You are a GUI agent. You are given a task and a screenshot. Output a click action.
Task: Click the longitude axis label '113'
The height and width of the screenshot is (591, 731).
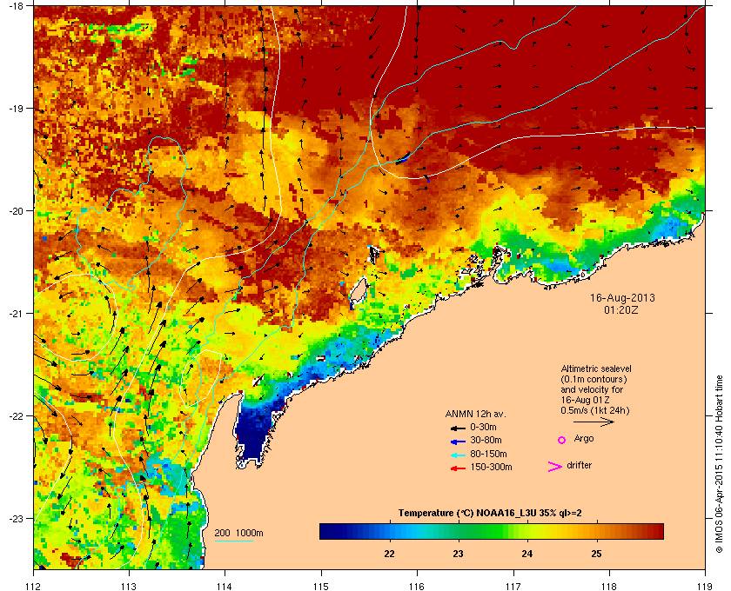click(129, 586)
